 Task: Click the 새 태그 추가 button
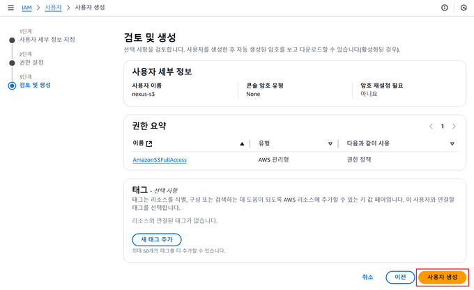pos(156,239)
